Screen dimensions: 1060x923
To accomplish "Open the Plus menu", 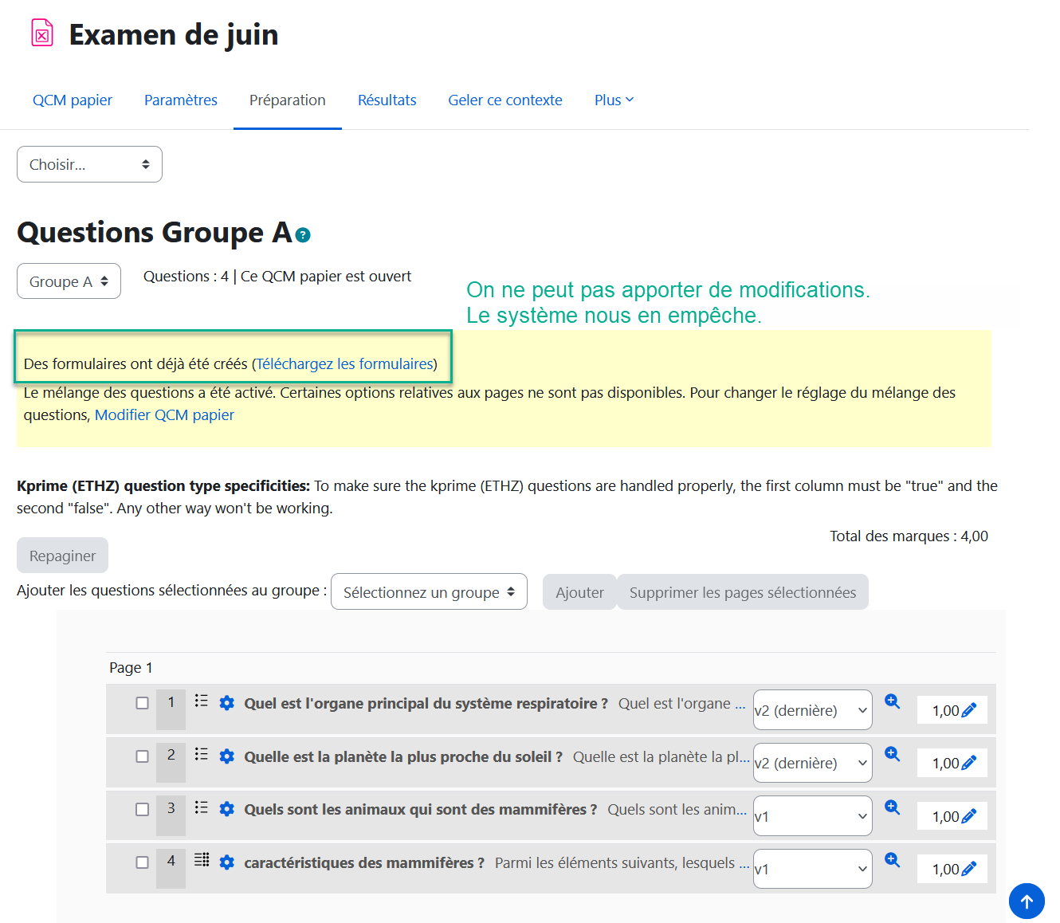I will [x=614, y=100].
